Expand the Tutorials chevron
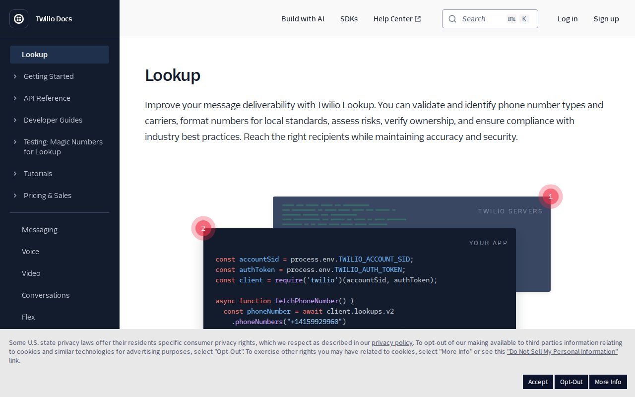The width and height of the screenshot is (635, 397). 15,174
